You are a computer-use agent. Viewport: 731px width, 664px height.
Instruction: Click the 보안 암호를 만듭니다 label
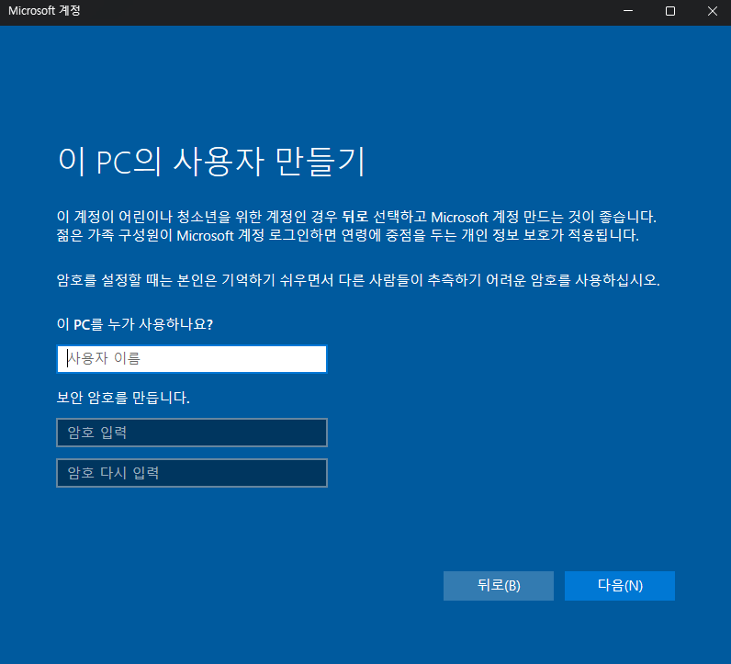coord(123,398)
